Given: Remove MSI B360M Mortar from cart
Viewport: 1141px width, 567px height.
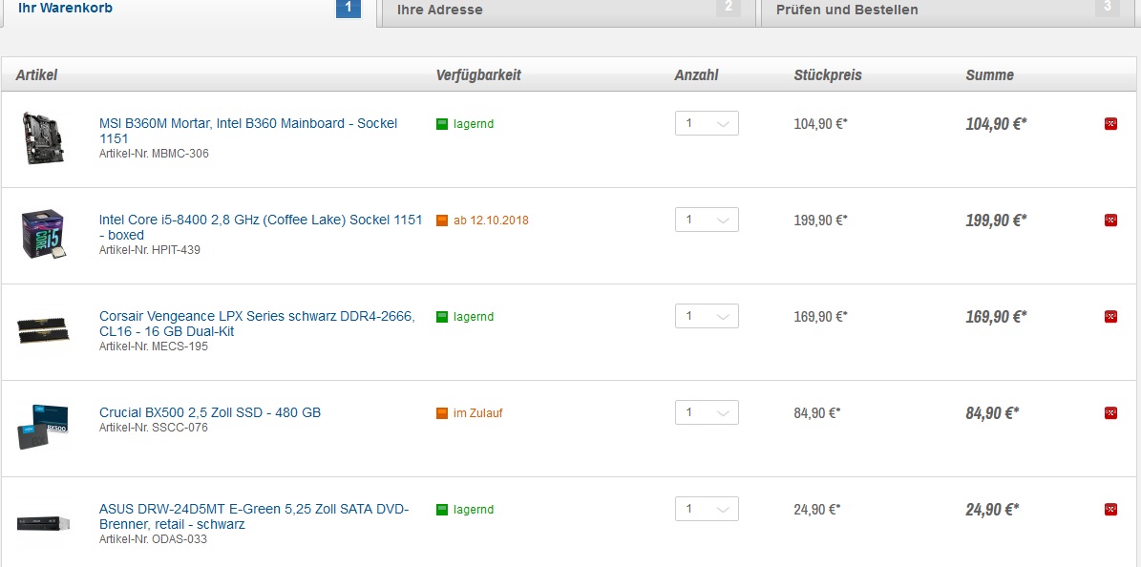Looking at the screenshot, I should click(1110, 124).
